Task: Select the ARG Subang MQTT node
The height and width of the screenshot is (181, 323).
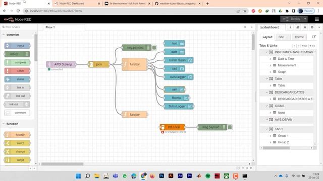Action: click(x=61, y=64)
